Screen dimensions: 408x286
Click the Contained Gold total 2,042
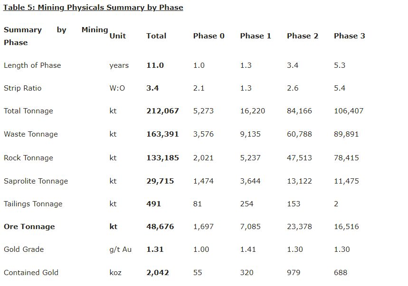pyautogui.click(x=158, y=273)
